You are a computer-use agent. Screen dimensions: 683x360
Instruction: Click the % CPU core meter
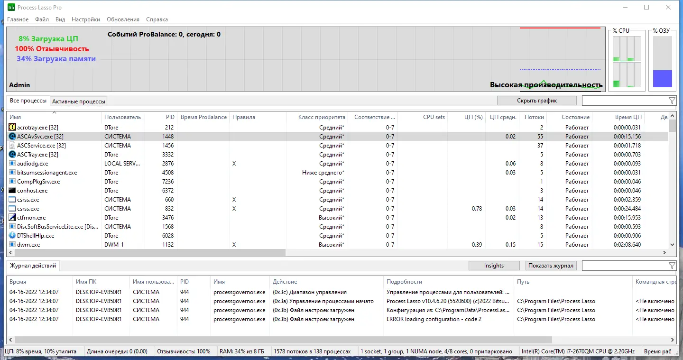click(627, 62)
